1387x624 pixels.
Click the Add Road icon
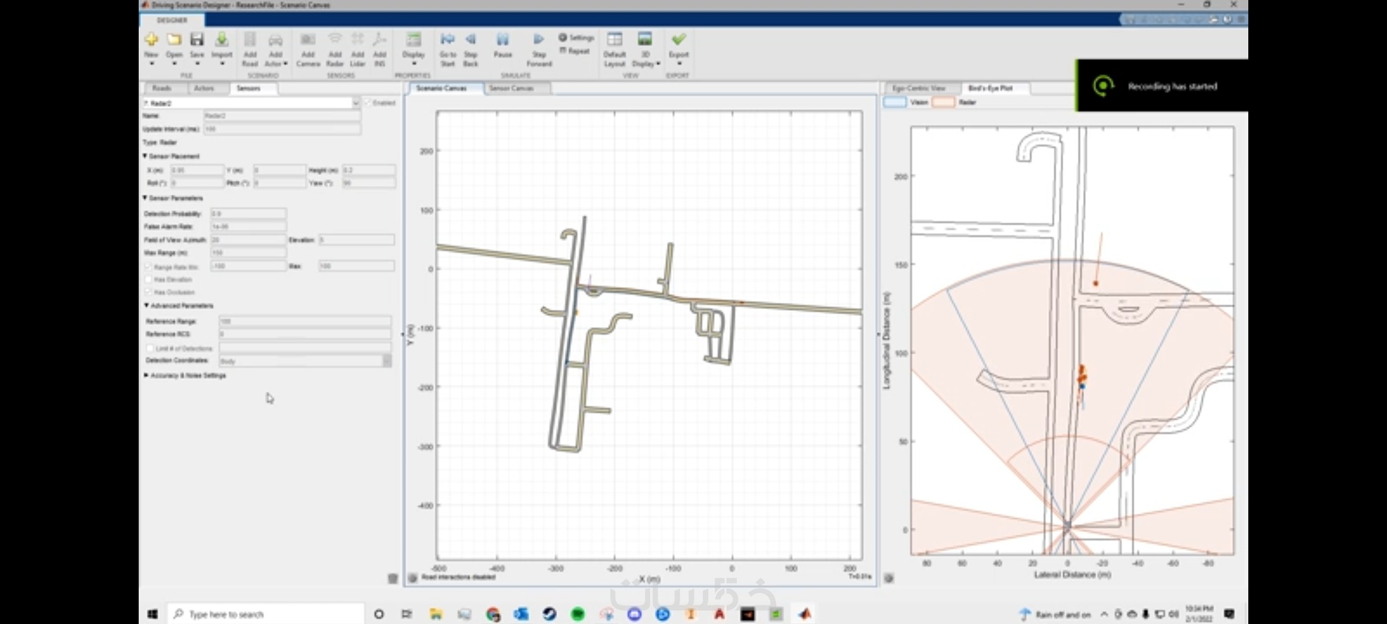tap(250, 40)
